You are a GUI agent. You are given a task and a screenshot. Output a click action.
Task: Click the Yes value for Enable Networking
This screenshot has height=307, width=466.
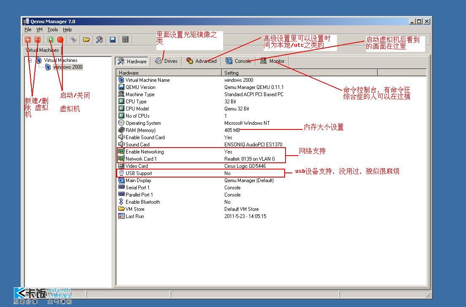pos(228,151)
